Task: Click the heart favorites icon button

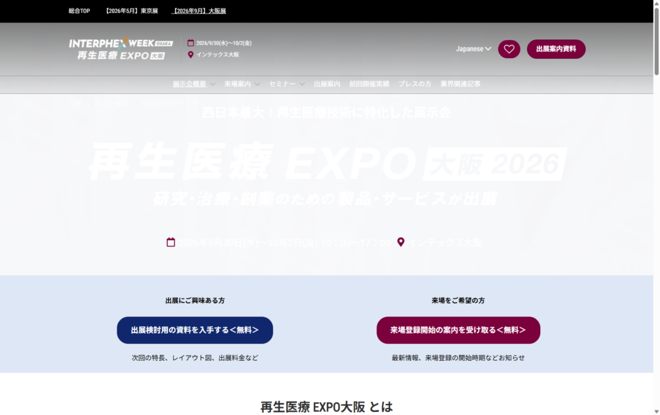Action: (509, 49)
